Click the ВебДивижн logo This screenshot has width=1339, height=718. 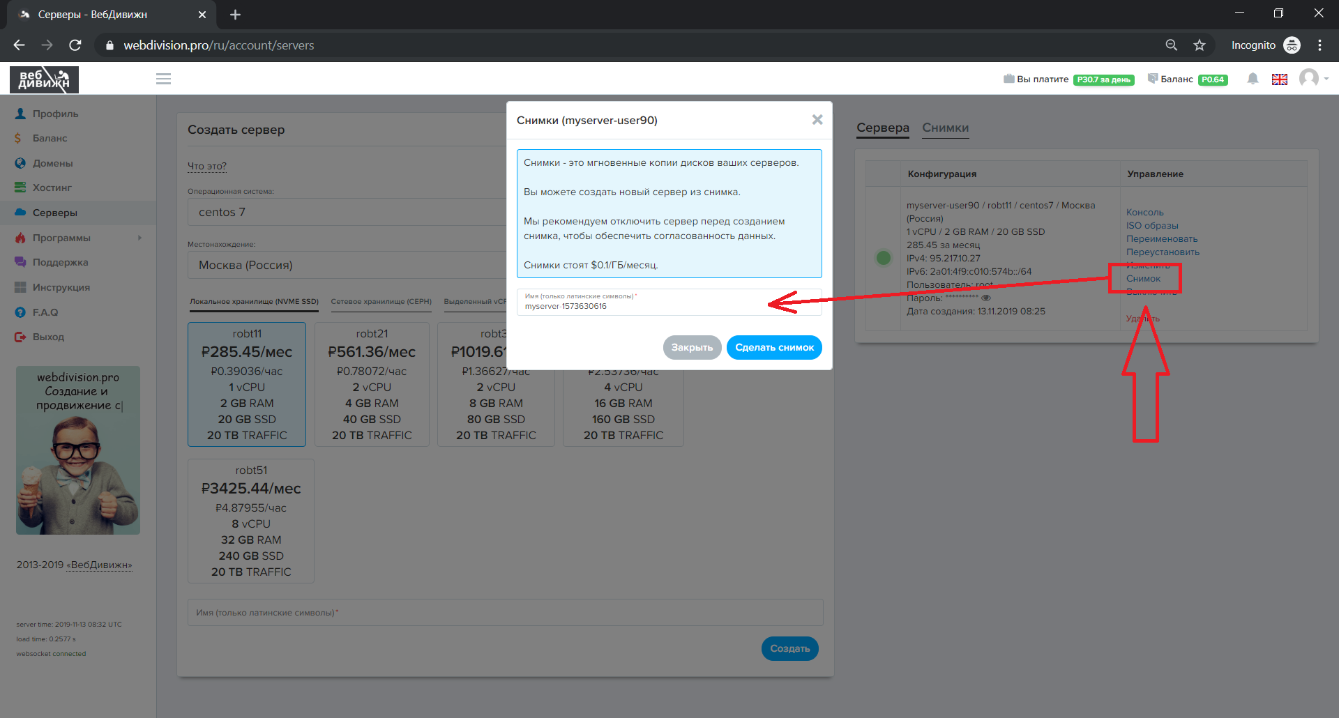tap(44, 79)
